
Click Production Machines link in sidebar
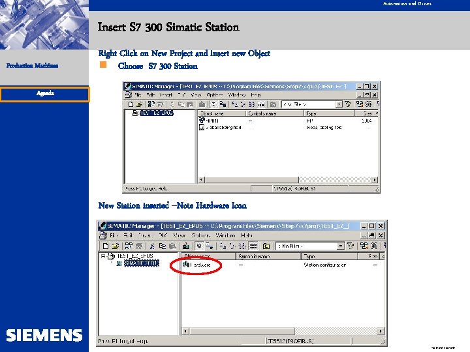coord(33,66)
